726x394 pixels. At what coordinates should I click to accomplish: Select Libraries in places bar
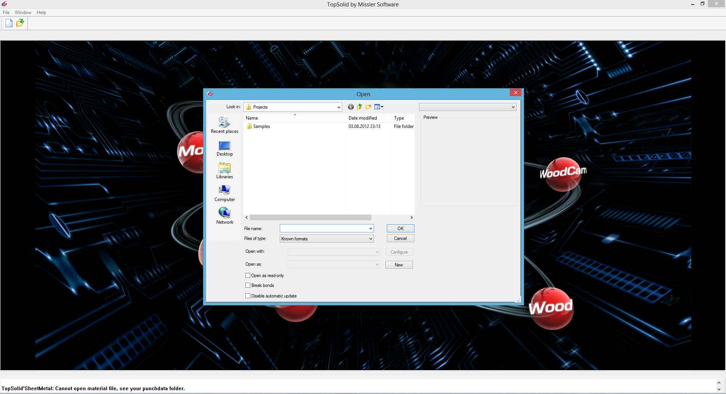225,171
